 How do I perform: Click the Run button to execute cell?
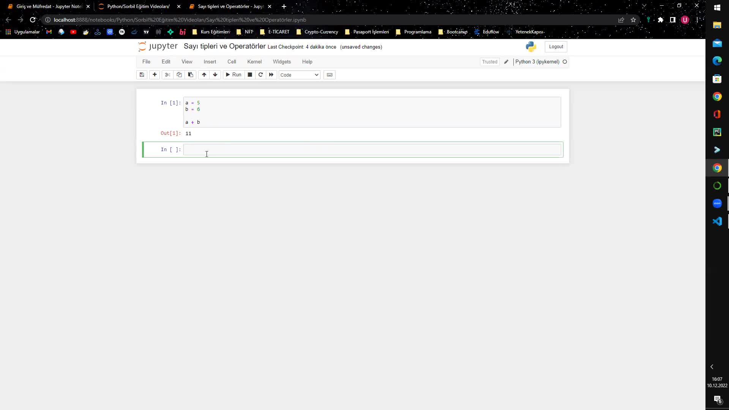pos(234,74)
